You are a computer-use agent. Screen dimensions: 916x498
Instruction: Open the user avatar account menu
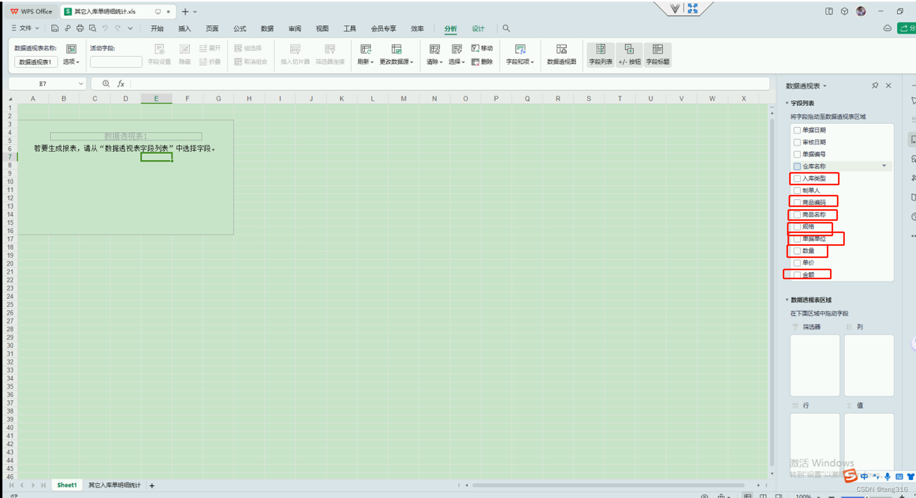coord(861,11)
